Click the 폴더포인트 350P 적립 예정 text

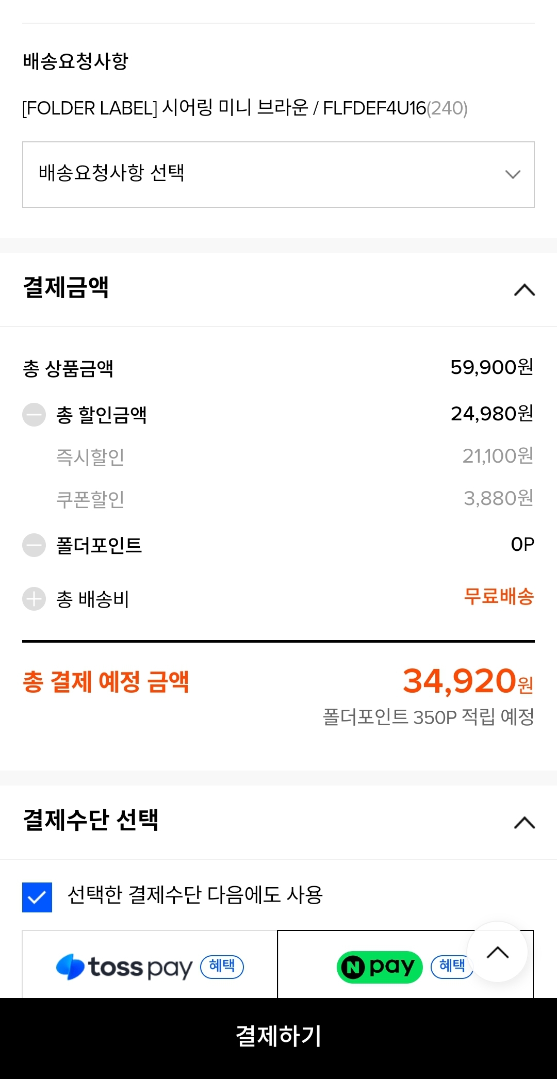(x=428, y=717)
